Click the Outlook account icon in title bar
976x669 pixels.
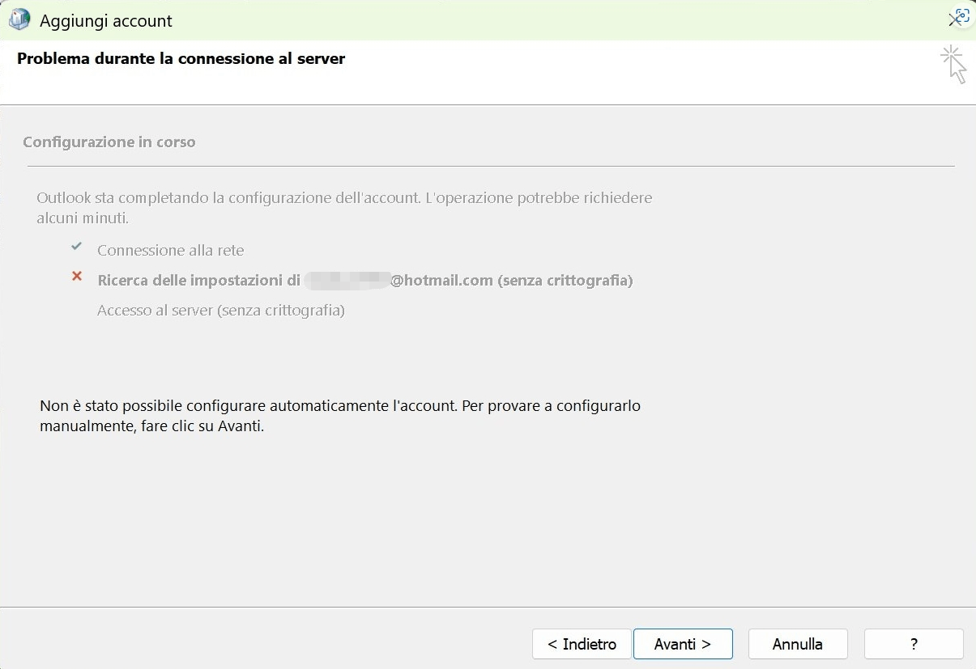(x=19, y=20)
